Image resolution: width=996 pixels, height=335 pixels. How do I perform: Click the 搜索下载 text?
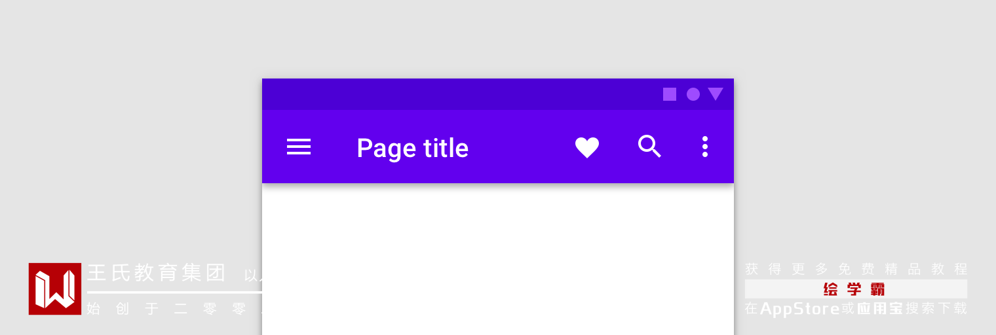click(936, 308)
